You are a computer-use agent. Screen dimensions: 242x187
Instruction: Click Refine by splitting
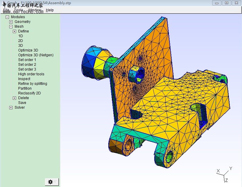pos(33,84)
